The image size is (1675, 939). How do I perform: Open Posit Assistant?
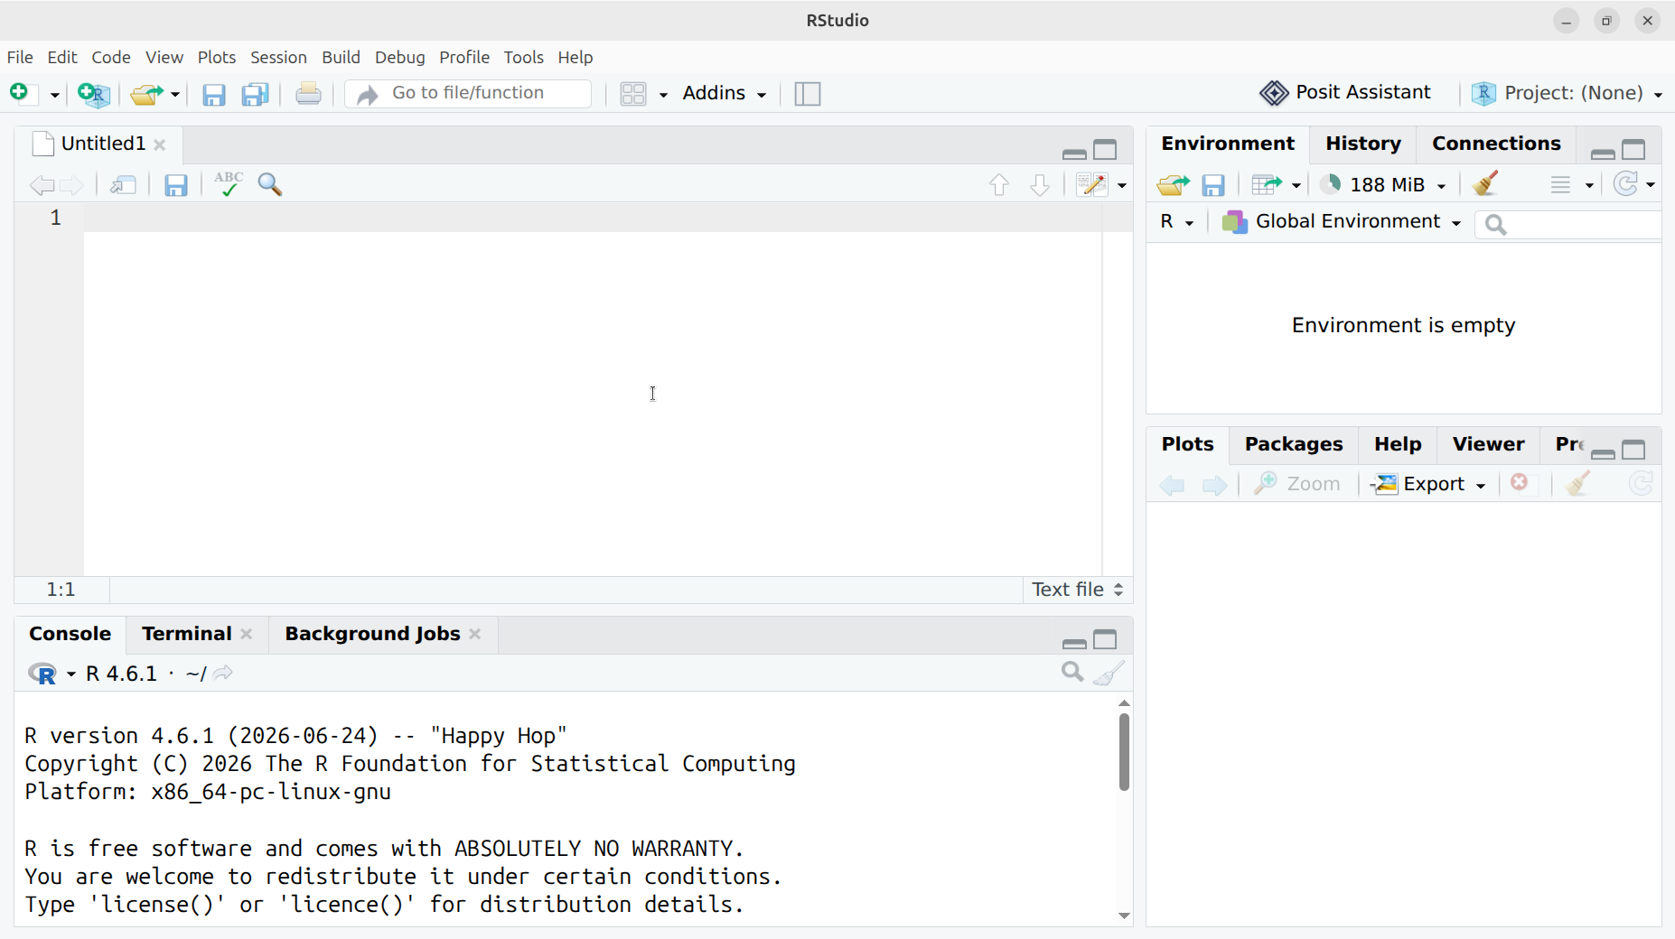(x=1345, y=93)
